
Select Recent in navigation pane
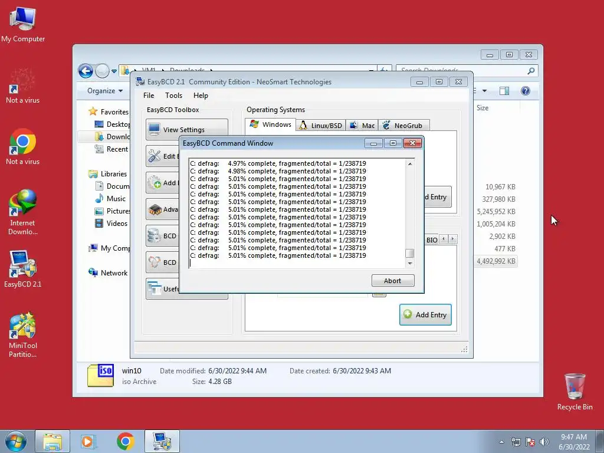[x=111, y=149]
